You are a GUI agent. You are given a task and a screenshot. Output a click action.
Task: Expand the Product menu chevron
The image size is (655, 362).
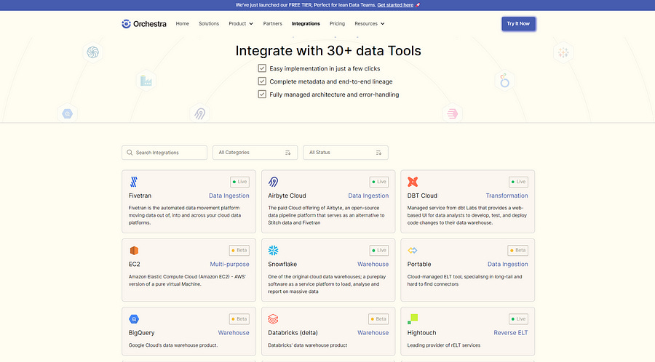(251, 24)
